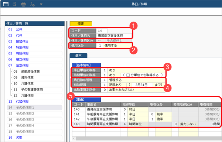
Task: Open the toolbar dropdown arrow
Action: (x=41, y=4)
